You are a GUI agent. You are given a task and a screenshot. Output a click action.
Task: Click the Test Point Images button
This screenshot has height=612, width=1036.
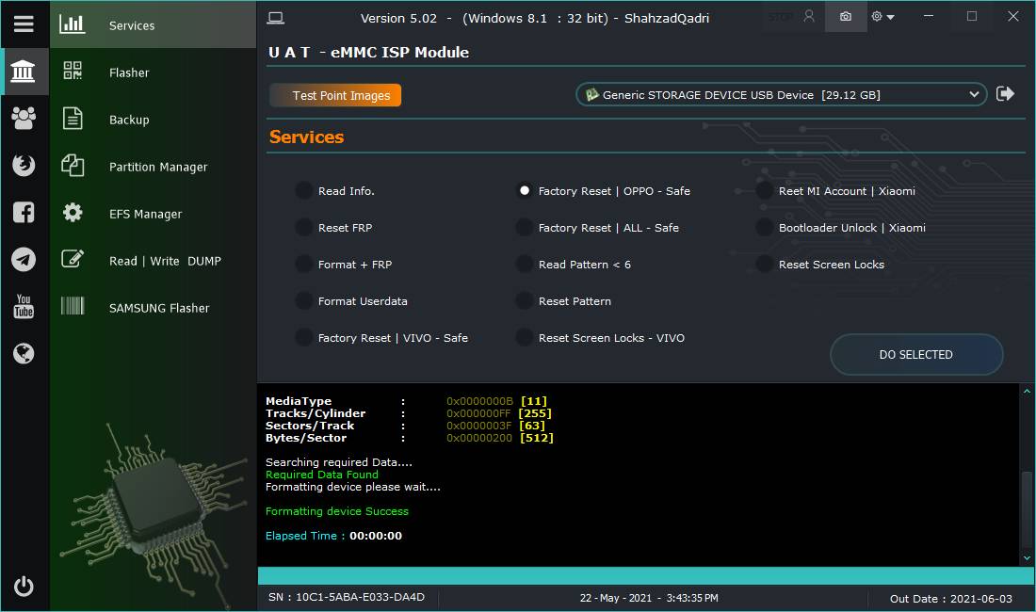coord(335,95)
